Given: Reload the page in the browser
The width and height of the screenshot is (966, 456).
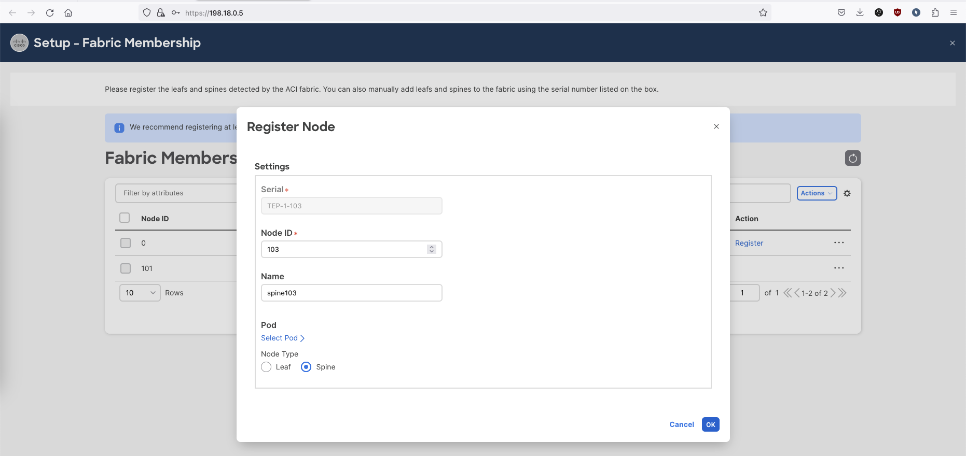Looking at the screenshot, I should (50, 13).
